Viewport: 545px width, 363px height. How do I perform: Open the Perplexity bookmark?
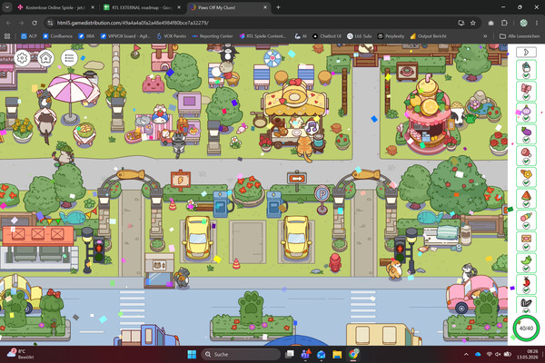[391, 36]
